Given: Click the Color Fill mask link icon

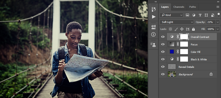Looking at the screenshot, I should pos(178,52).
